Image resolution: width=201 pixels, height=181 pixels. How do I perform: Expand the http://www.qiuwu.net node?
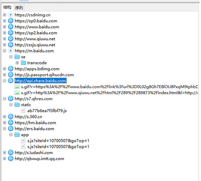[4, 39]
